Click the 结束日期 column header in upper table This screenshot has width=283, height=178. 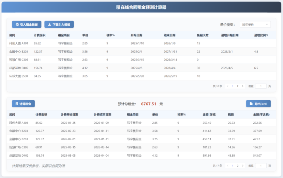click(x=169, y=35)
